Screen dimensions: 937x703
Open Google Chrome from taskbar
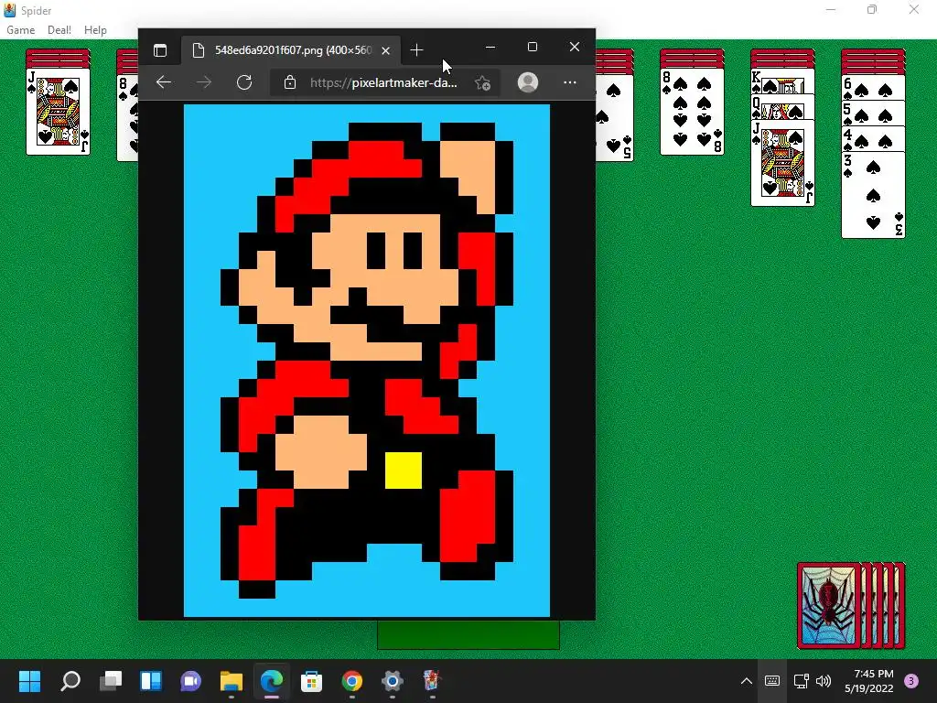click(x=352, y=680)
